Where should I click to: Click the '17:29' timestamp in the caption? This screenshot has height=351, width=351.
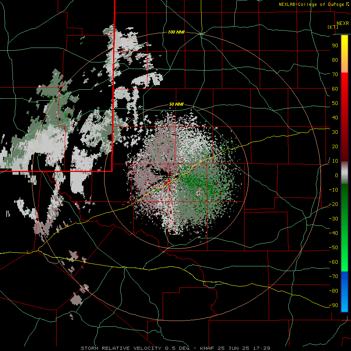point(261,348)
